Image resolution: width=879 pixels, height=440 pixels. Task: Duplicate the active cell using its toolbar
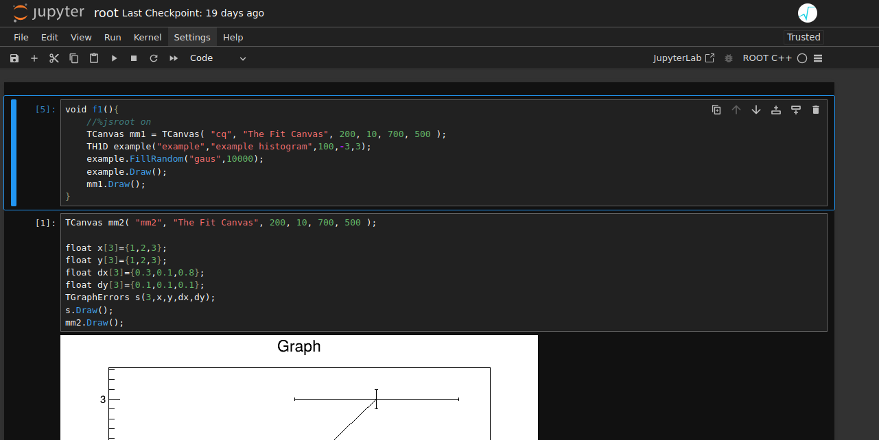tap(716, 110)
